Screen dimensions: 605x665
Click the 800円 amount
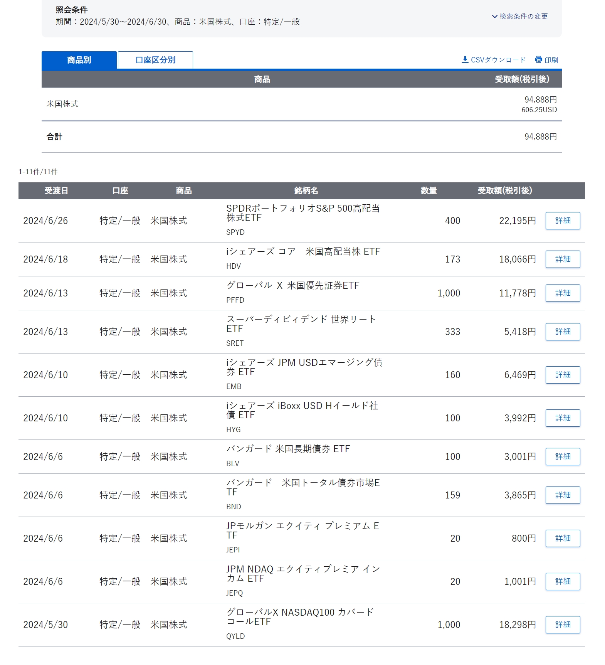524,538
